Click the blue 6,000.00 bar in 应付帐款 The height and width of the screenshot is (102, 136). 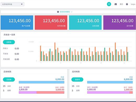coord(110,82)
